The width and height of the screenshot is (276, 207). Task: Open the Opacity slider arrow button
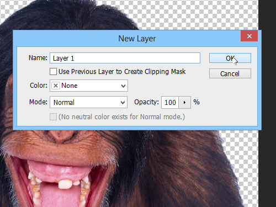tap(184, 102)
